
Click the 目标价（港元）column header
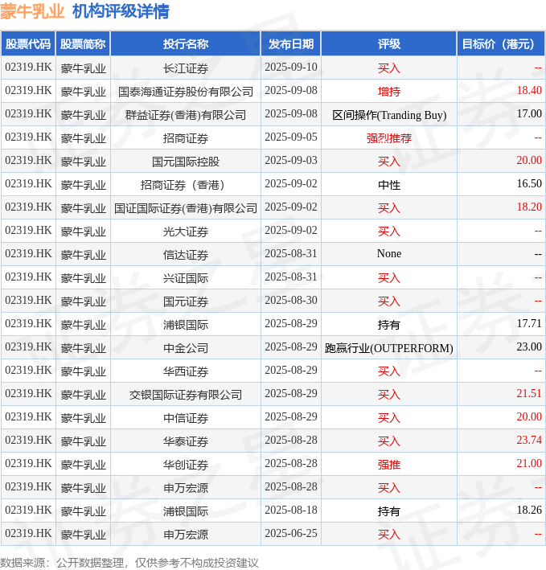click(500, 44)
